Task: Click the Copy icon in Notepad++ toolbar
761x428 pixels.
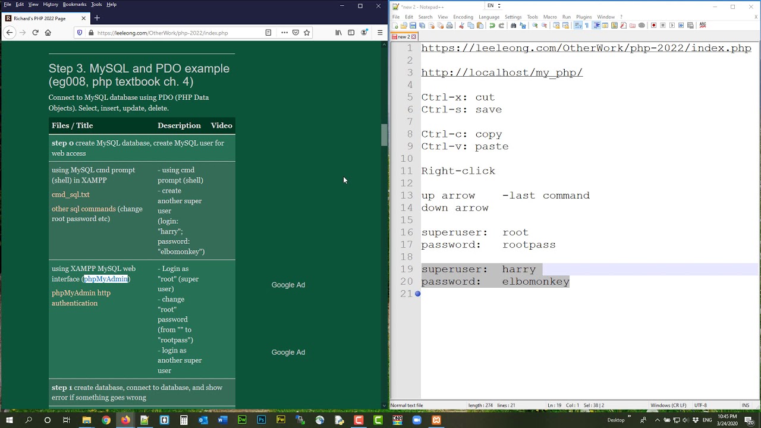Action: pos(471,26)
